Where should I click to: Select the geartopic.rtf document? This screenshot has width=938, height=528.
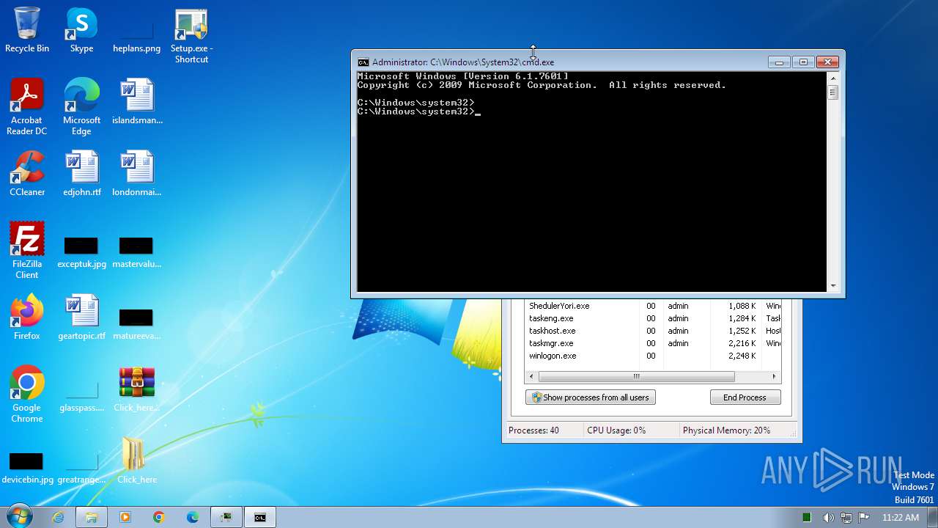tap(81, 318)
